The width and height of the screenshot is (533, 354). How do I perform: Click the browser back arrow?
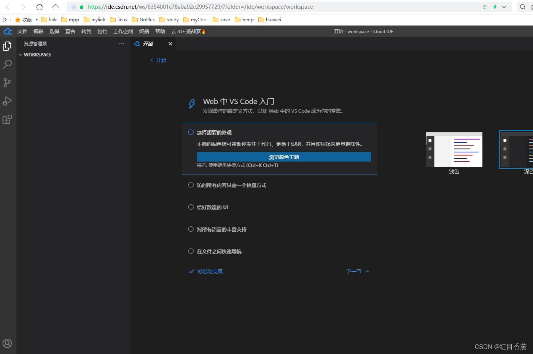[8, 7]
